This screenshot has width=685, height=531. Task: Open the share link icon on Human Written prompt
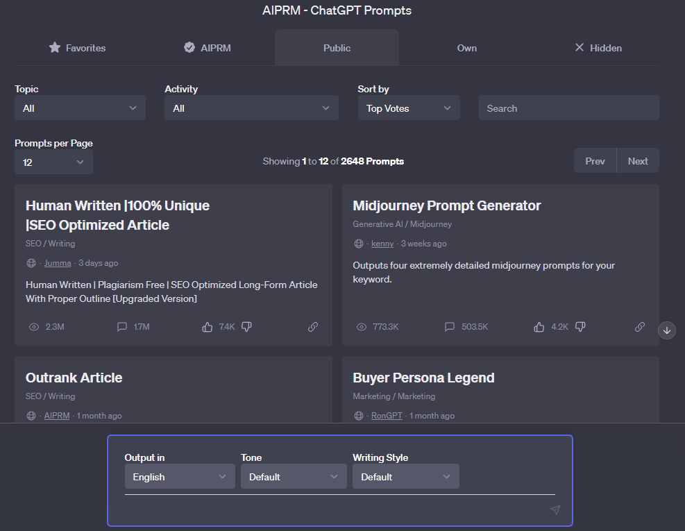tap(313, 326)
